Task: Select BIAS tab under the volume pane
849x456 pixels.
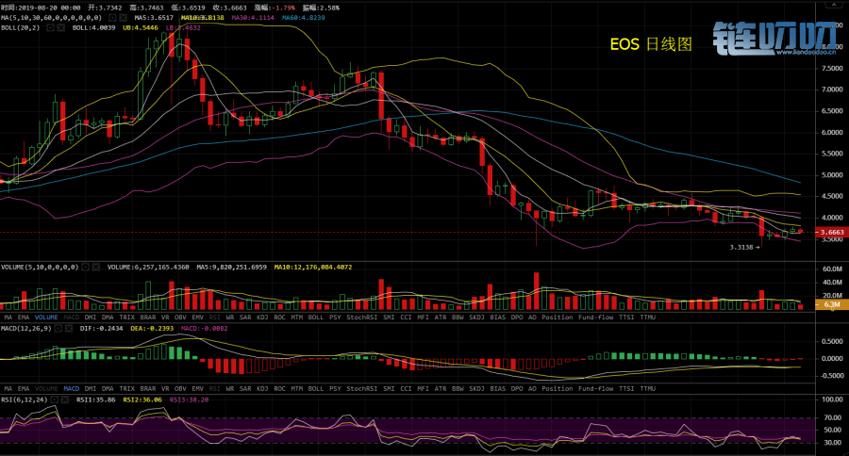Action: click(497, 318)
